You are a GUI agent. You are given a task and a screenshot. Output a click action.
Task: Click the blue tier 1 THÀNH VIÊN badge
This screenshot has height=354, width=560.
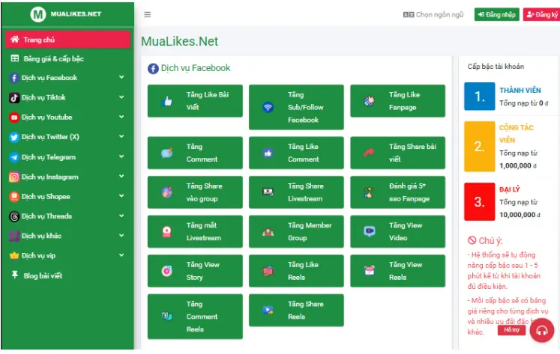tap(479, 97)
